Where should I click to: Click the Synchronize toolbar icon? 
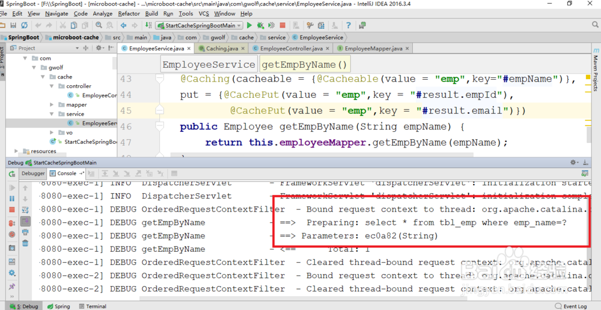pyautogui.click(x=24, y=26)
